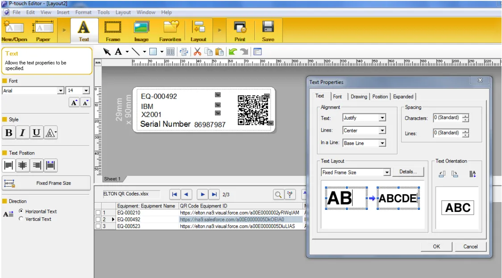Select the Text ribbon tool

tap(84, 31)
